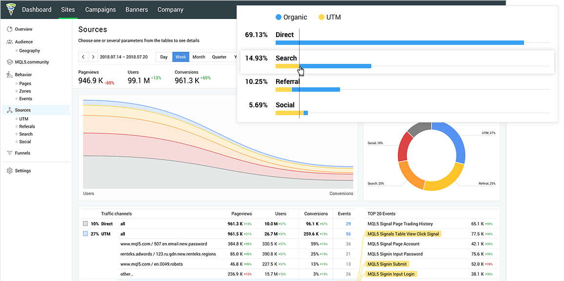Click the Settings gear icon
The width and height of the screenshot is (564, 281).
tap(10, 171)
